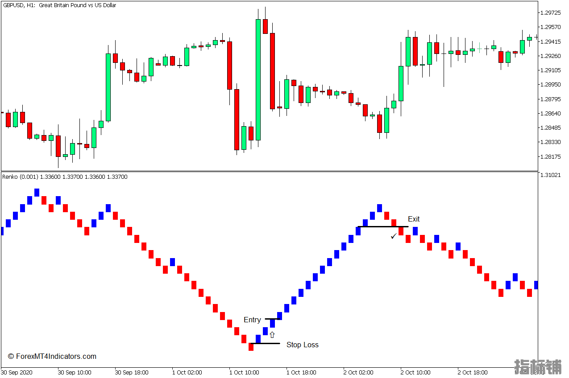Click the short Entry horizontal line
Viewport: 569px width, 378px height.
coord(273,319)
